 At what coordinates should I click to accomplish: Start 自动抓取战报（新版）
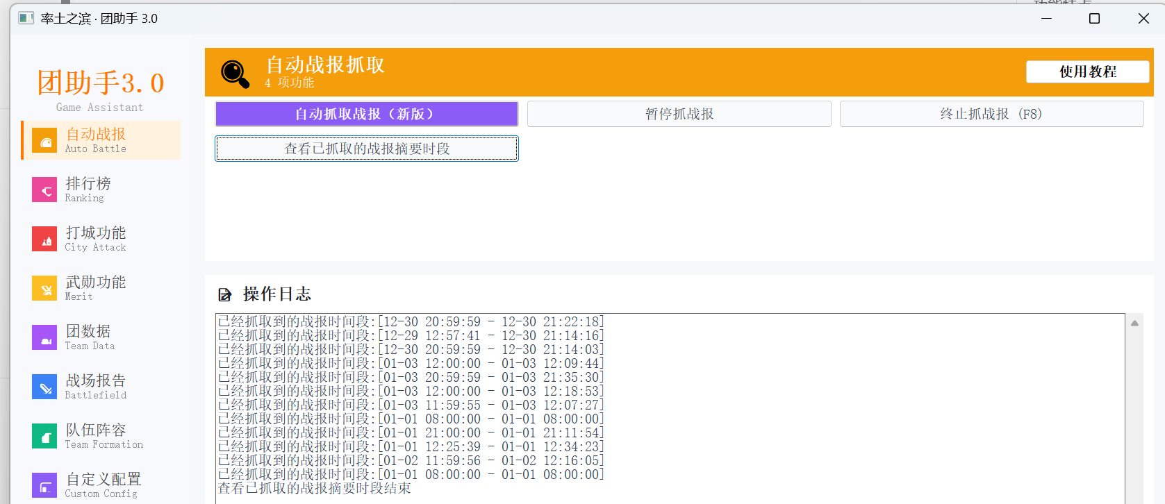coord(367,114)
